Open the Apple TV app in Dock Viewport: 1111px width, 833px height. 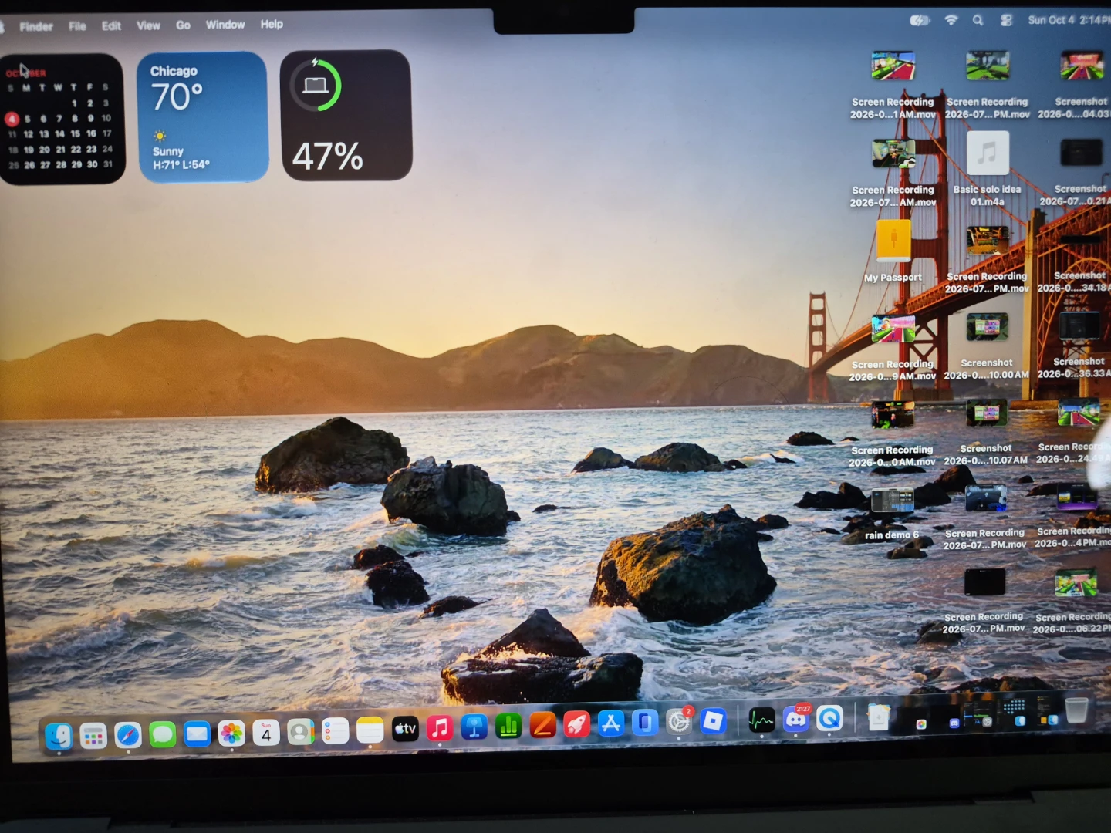click(405, 728)
